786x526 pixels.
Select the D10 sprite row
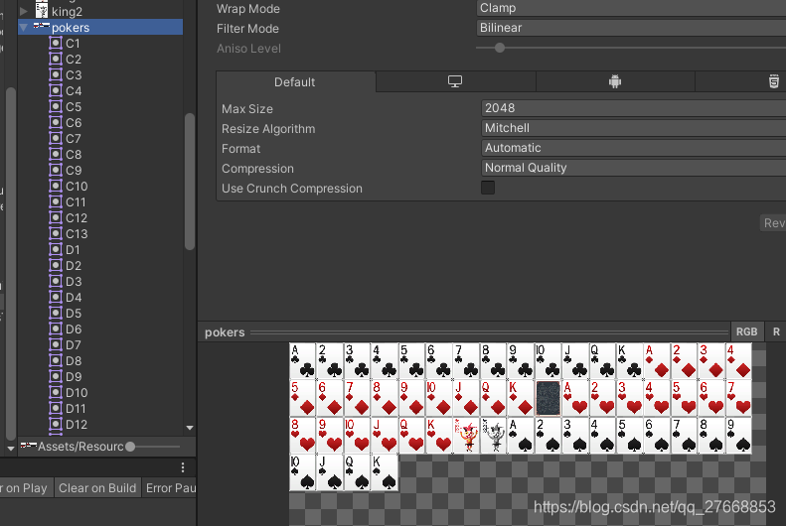tap(100, 392)
